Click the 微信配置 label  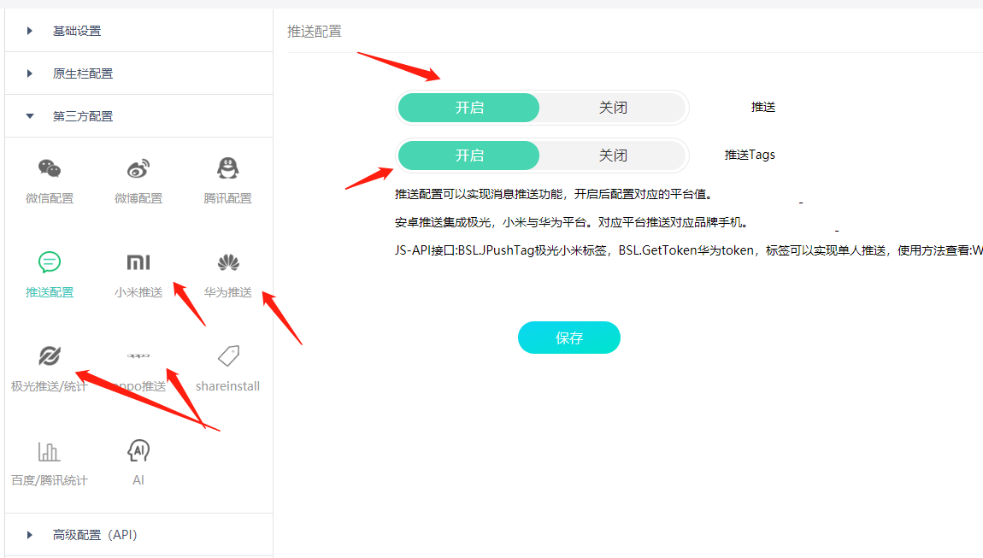[x=50, y=198]
